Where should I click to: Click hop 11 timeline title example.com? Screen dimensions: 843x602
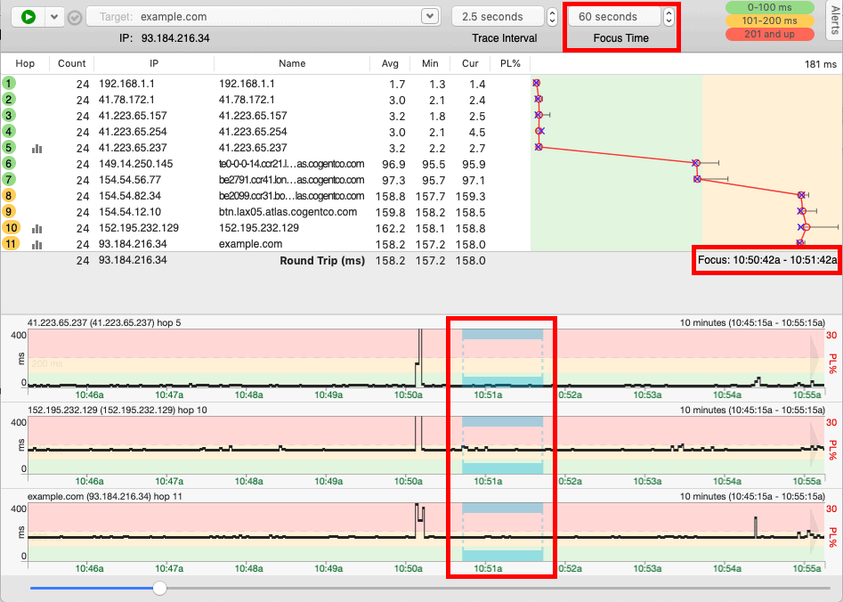pyautogui.click(x=105, y=496)
